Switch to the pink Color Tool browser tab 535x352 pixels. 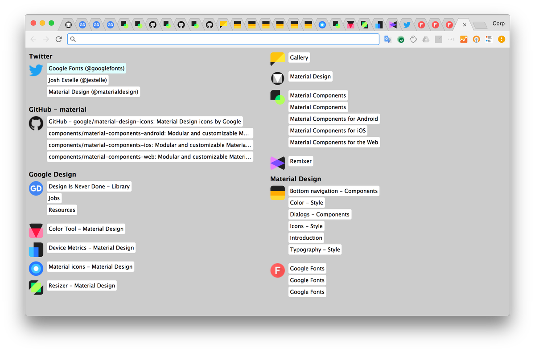350,25
